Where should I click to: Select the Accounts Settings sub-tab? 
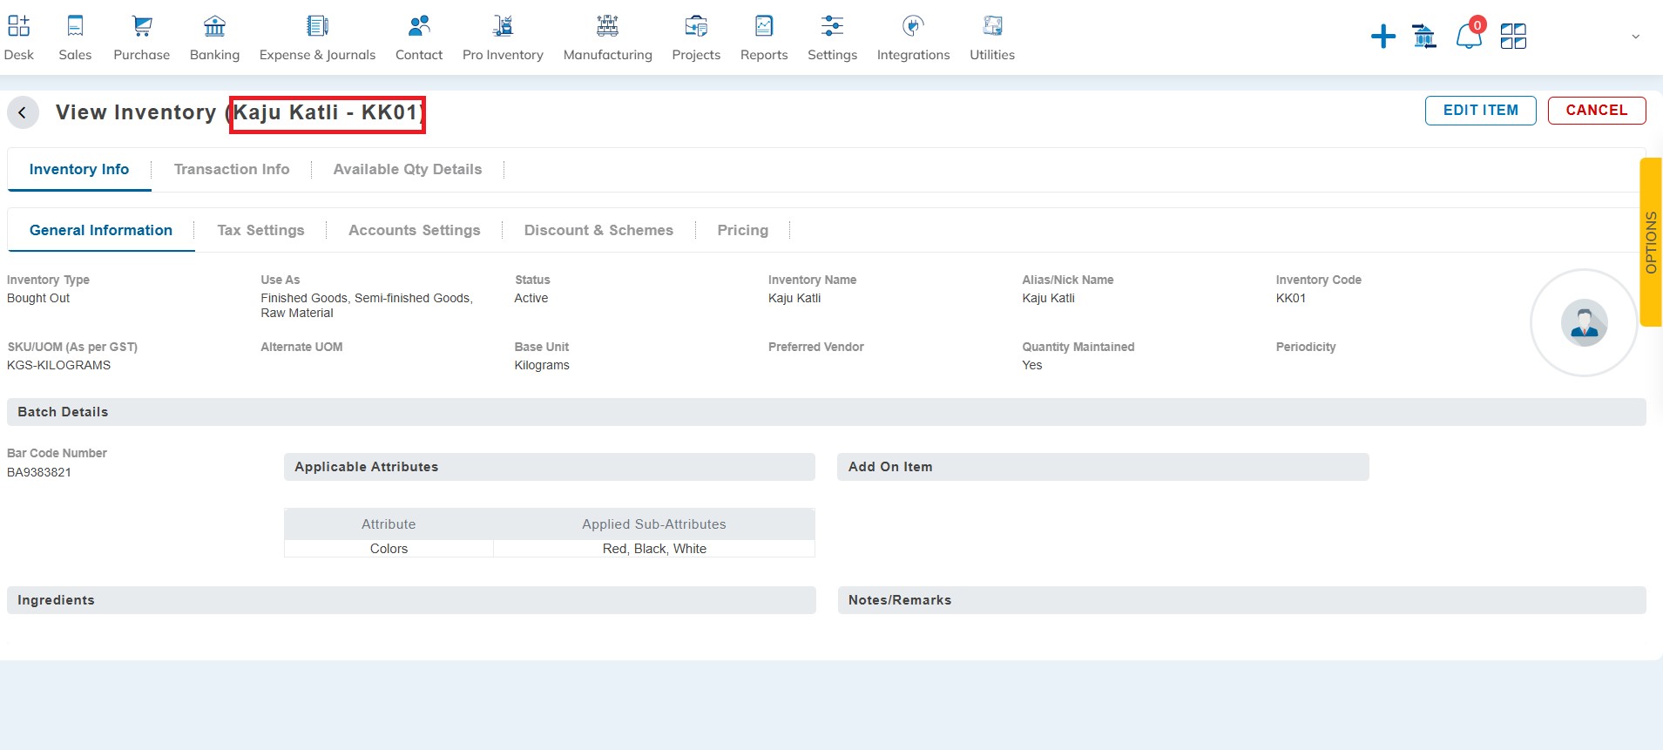[x=415, y=231]
